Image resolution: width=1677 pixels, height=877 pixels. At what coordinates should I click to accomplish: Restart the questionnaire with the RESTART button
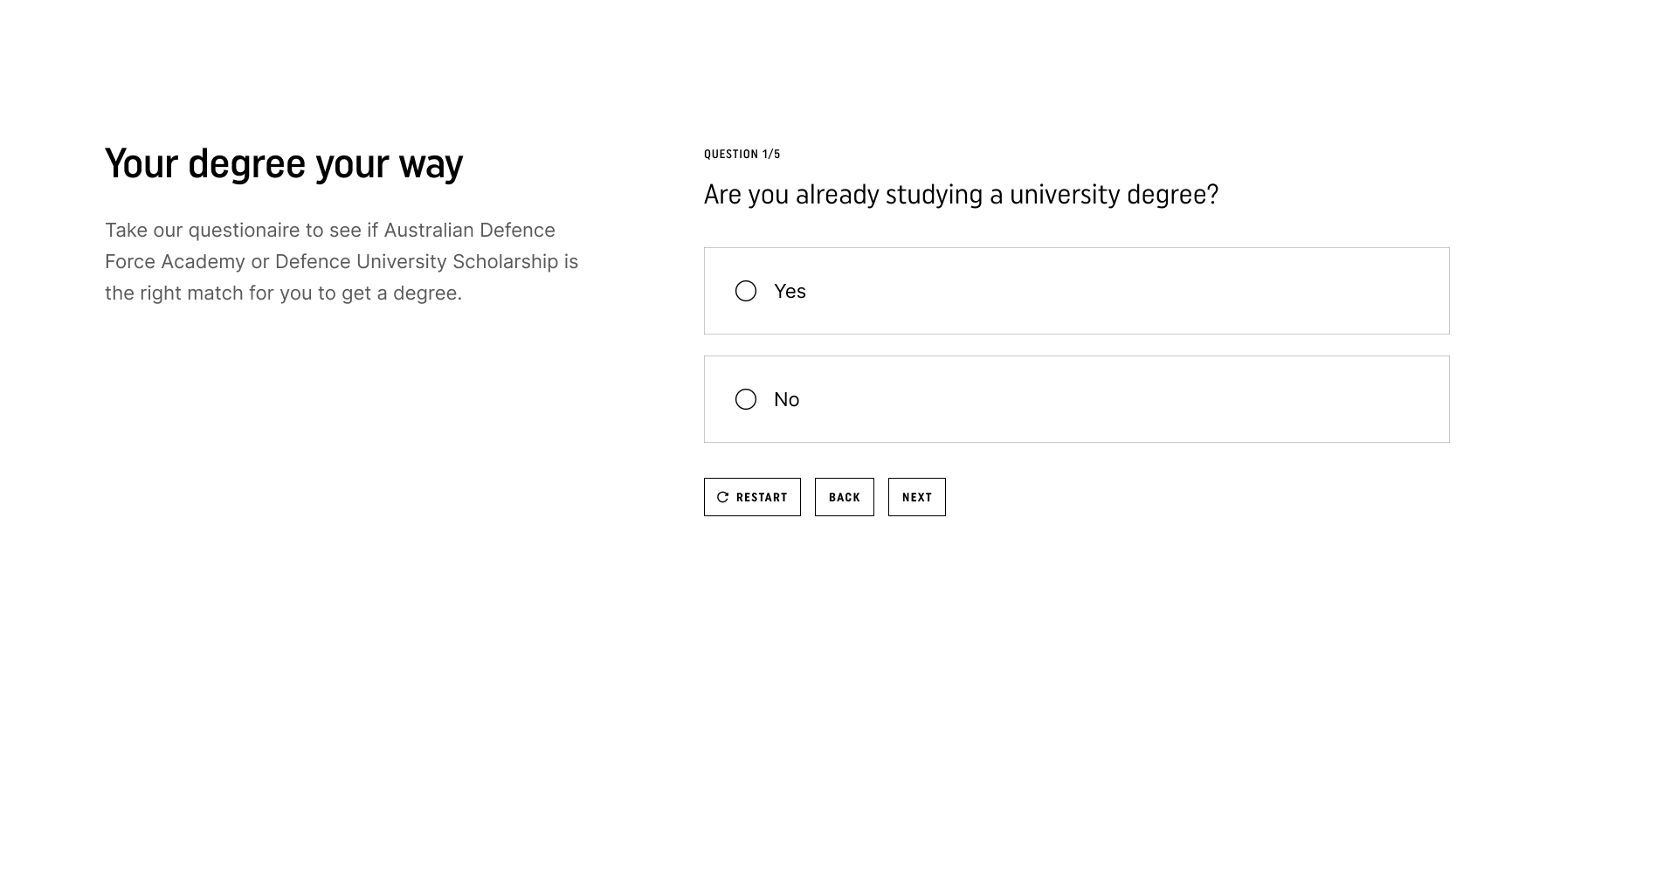pyautogui.click(x=752, y=497)
